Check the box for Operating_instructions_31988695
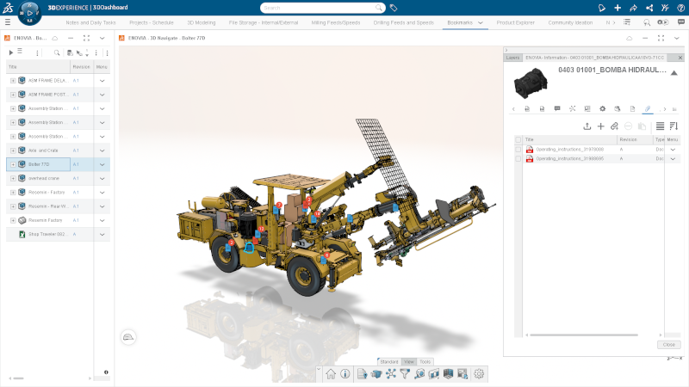Screen dimensions: 689x387 518,159
